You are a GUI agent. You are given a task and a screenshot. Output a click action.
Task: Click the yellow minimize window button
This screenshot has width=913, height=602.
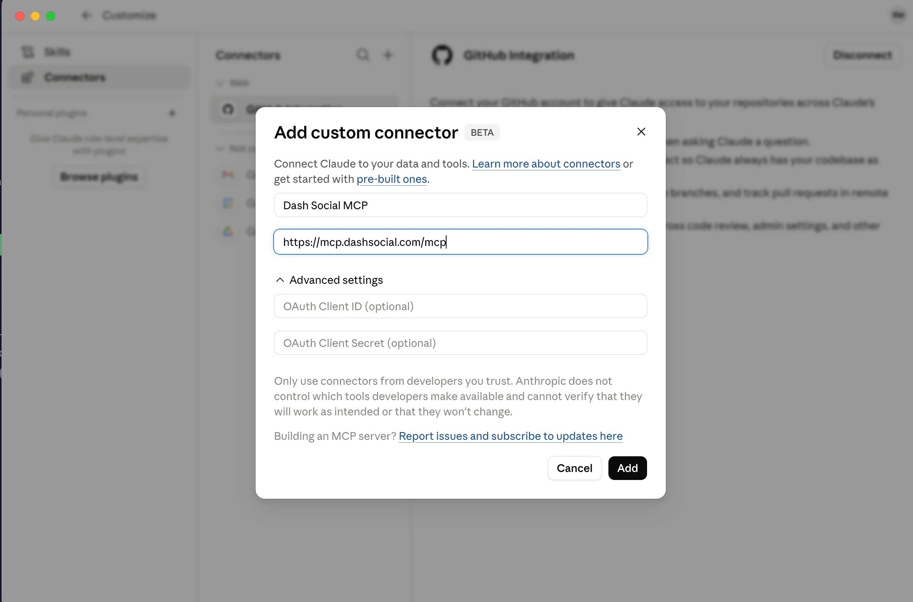35,16
